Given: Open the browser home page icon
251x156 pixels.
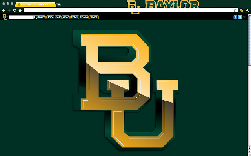Looking at the screenshot, I should coord(20,11).
